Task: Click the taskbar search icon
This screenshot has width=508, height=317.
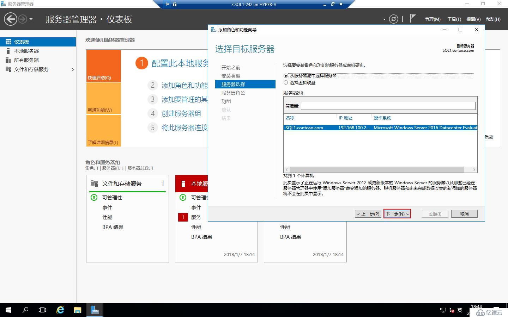Action: click(25, 310)
